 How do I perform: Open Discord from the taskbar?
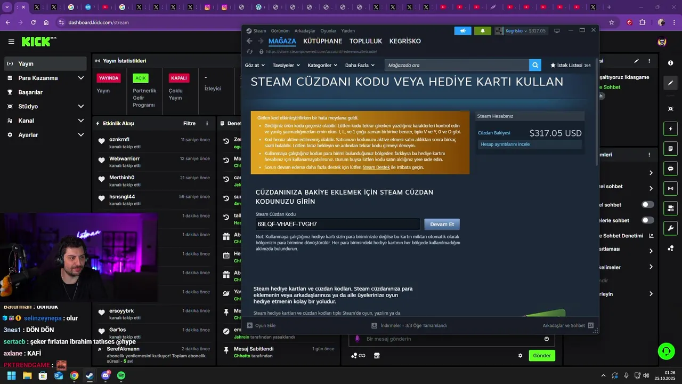coord(105,375)
